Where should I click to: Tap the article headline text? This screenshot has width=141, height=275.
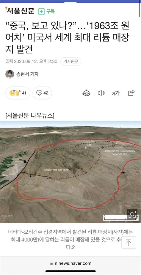coord(68,38)
